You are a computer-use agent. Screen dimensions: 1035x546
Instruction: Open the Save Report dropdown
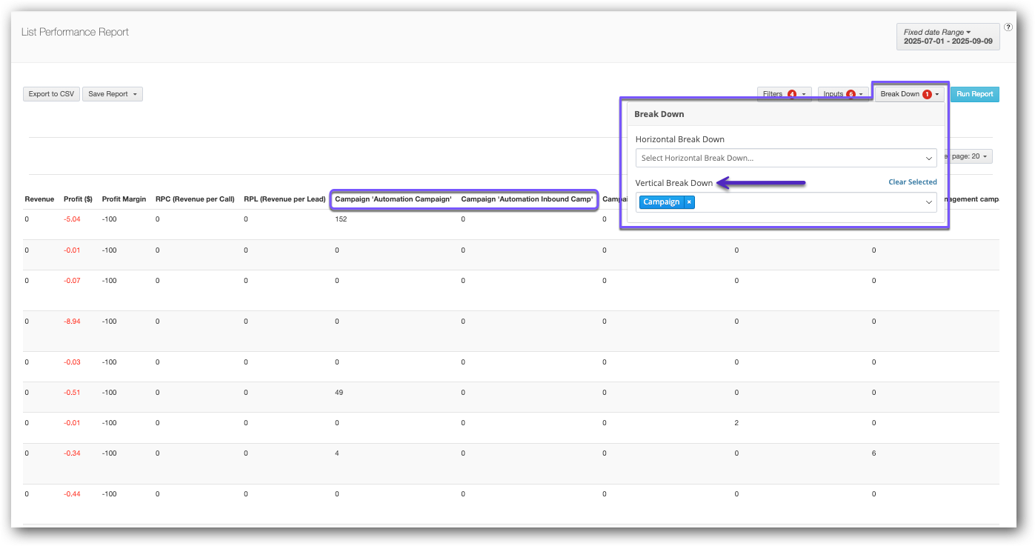point(112,94)
